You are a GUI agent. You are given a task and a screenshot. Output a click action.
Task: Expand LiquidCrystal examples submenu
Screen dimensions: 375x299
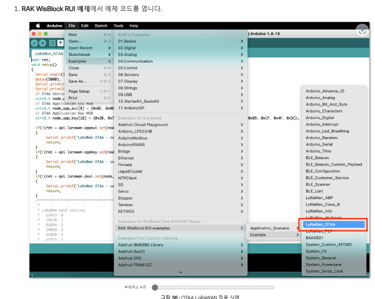[181, 171]
